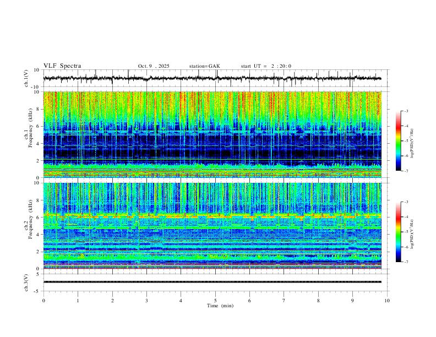
Task: Click the "9" tick on the time axis
Action: [x=352, y=301]
